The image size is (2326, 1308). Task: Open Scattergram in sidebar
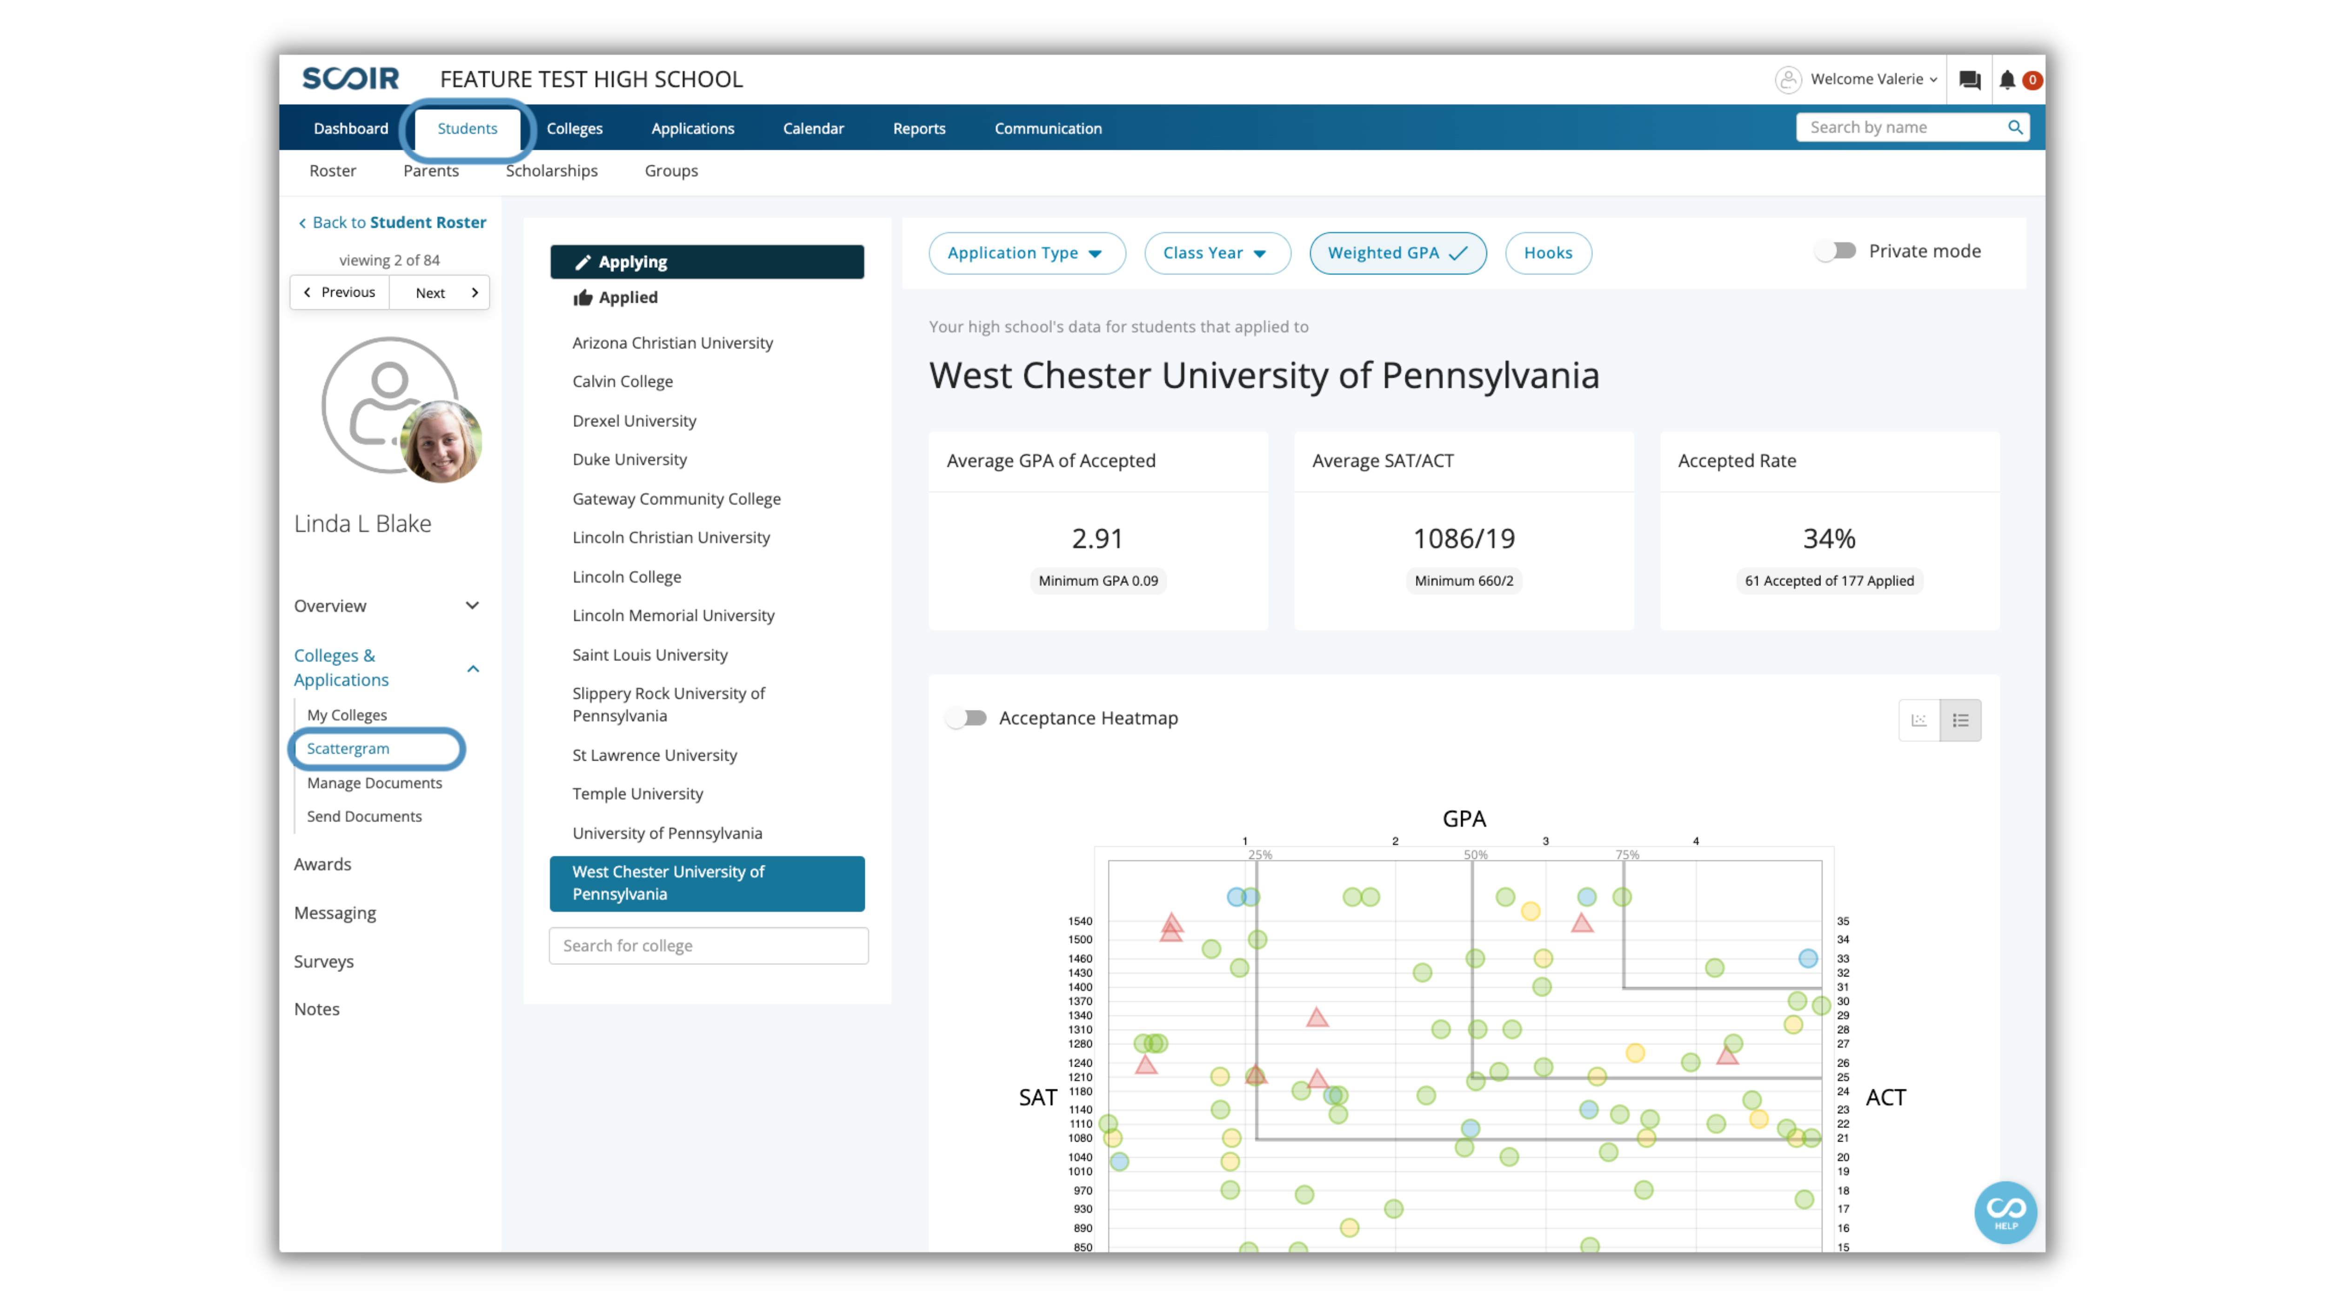pos(348,748)
